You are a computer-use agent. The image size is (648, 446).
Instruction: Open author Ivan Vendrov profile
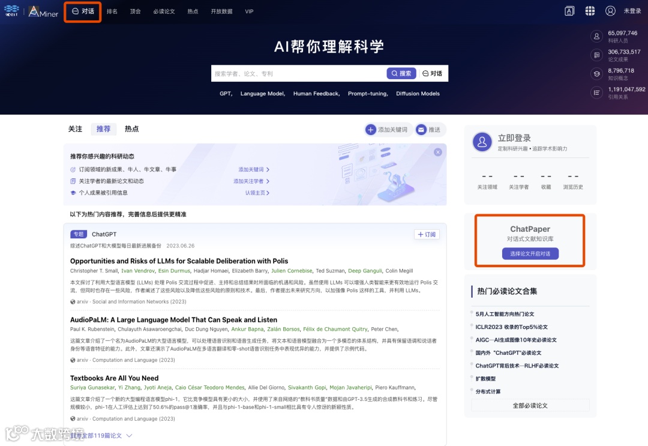[138, 271]
